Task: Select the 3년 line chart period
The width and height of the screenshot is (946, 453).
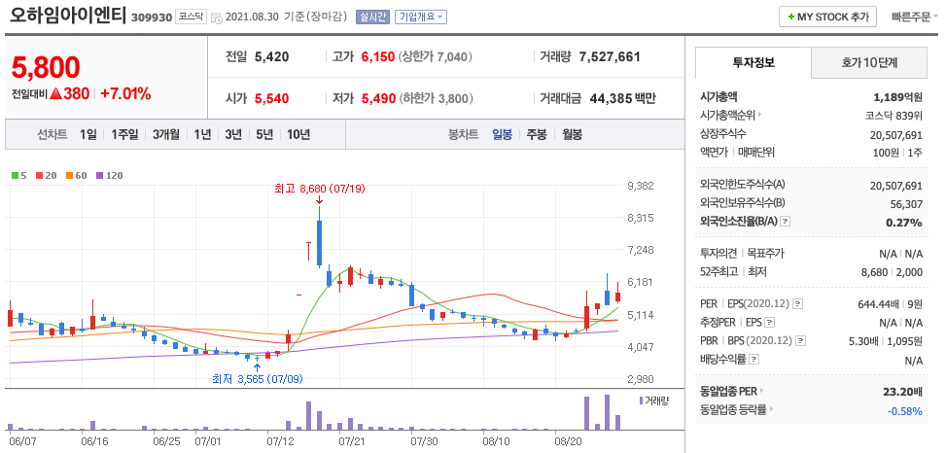Action: (233, 134)
